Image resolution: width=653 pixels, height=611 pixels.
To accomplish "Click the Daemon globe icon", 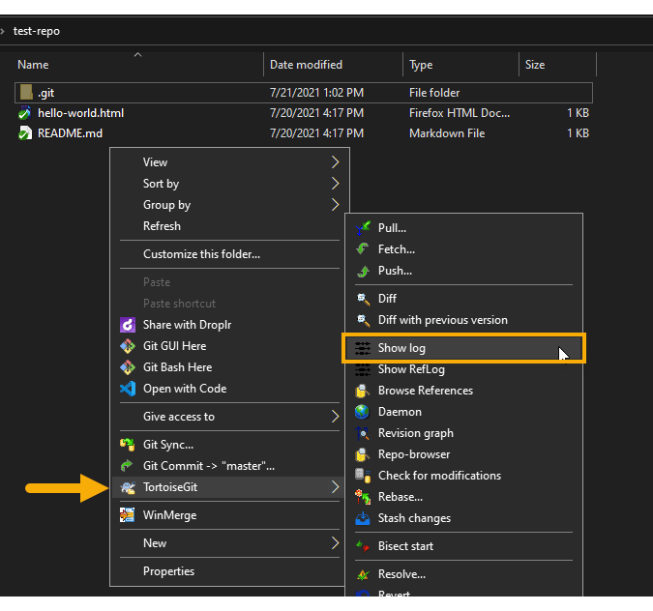I will tap(363, 412).
